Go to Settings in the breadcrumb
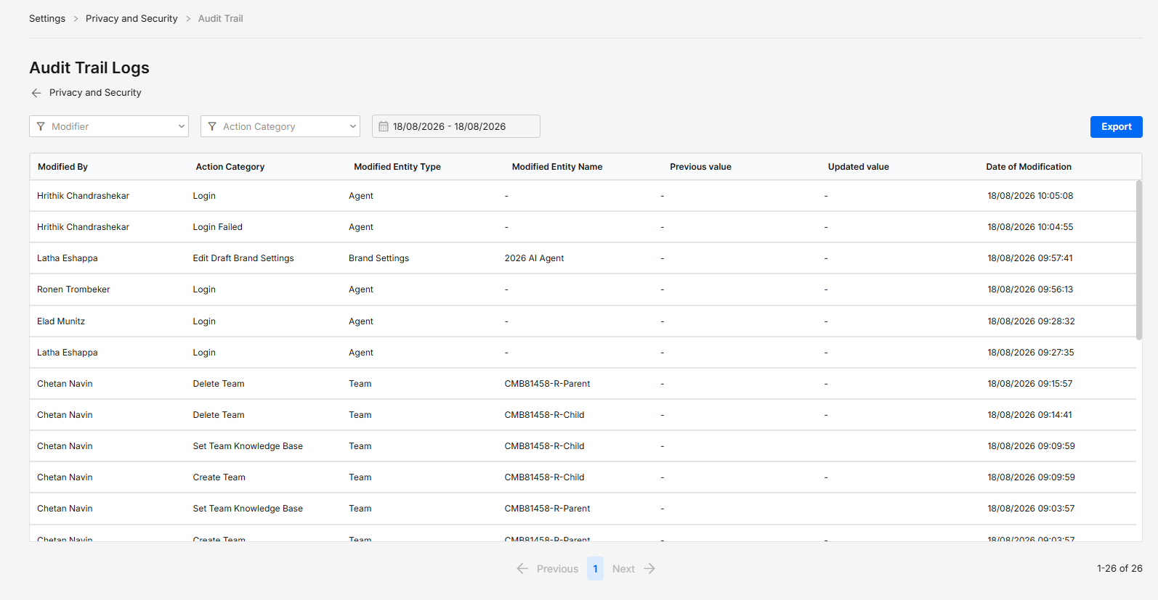The width and height of the screenshot is (1158, 600). [x=47, y=18]
